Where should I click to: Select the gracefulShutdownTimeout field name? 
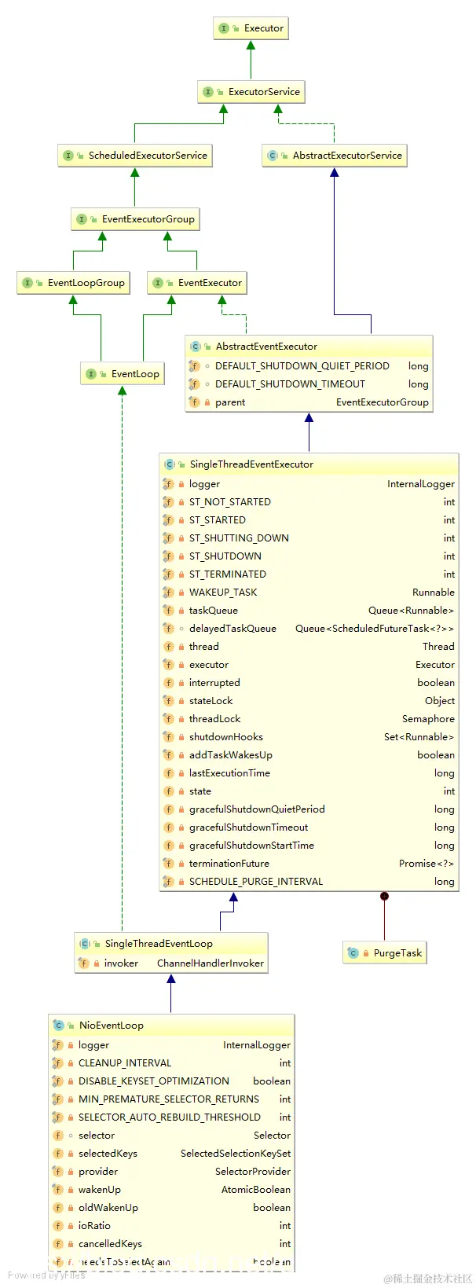pos(248,827)
